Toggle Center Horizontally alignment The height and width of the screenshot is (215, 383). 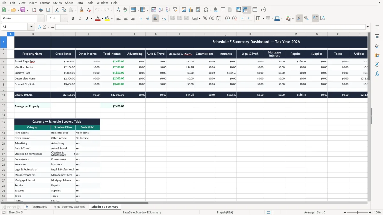(125, 18)
